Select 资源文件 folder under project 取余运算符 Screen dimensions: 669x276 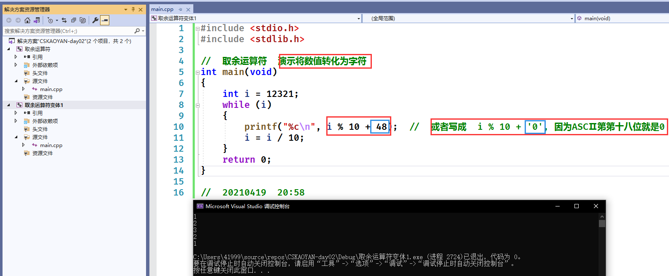point(42,97)
